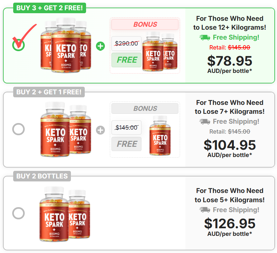Click the green free shipping truck icon

click(x=205, y=38)
